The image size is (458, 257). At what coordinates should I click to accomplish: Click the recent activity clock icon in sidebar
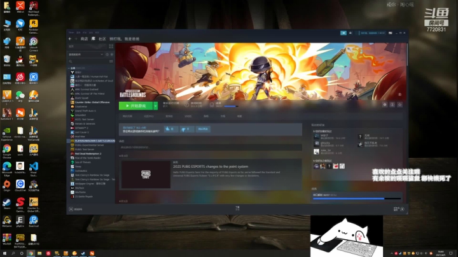coord(108,55)
